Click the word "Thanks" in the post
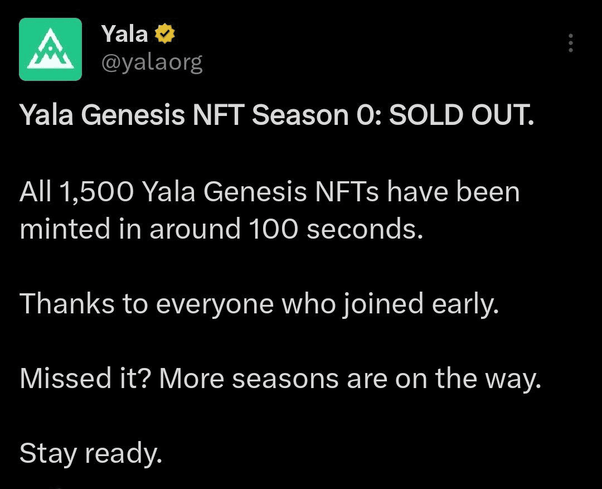This screenshot has height=489, width=602. pos(67,303)
